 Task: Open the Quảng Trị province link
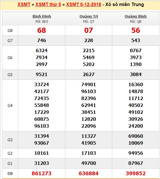coord(89,16)
